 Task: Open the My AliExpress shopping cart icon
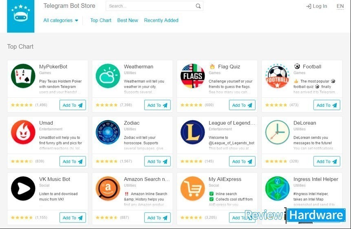[192, 189]
